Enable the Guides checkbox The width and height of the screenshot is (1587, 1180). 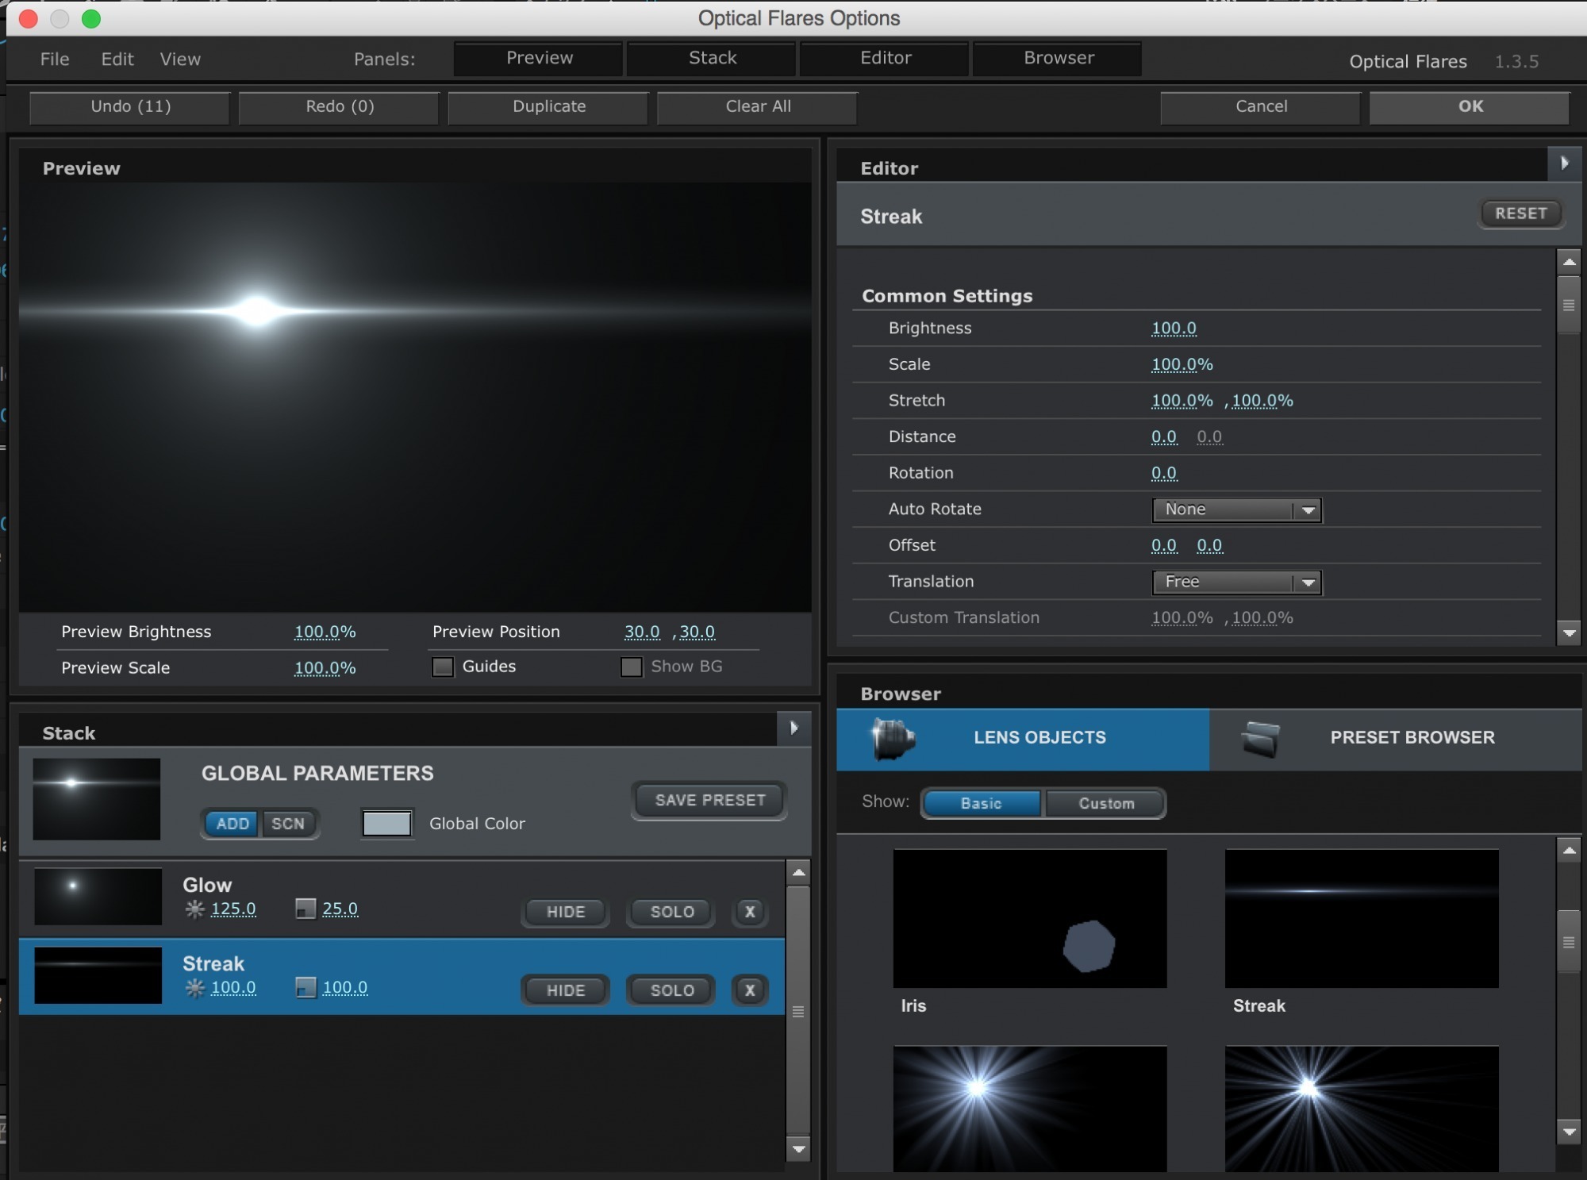tap(442, 667)
